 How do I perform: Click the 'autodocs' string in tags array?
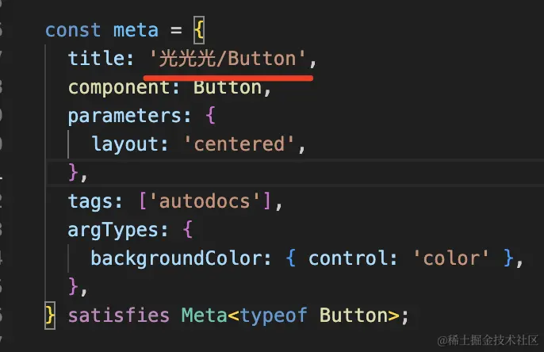(x=205, y=201)
